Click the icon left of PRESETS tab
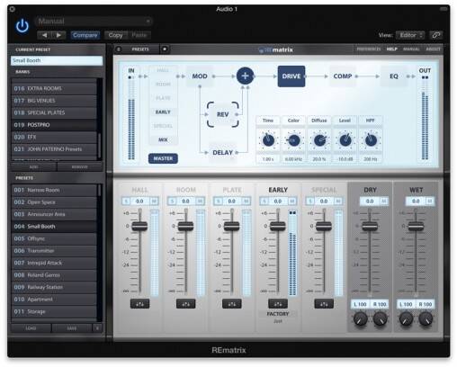The image size is (457, 367). (119, 49)
